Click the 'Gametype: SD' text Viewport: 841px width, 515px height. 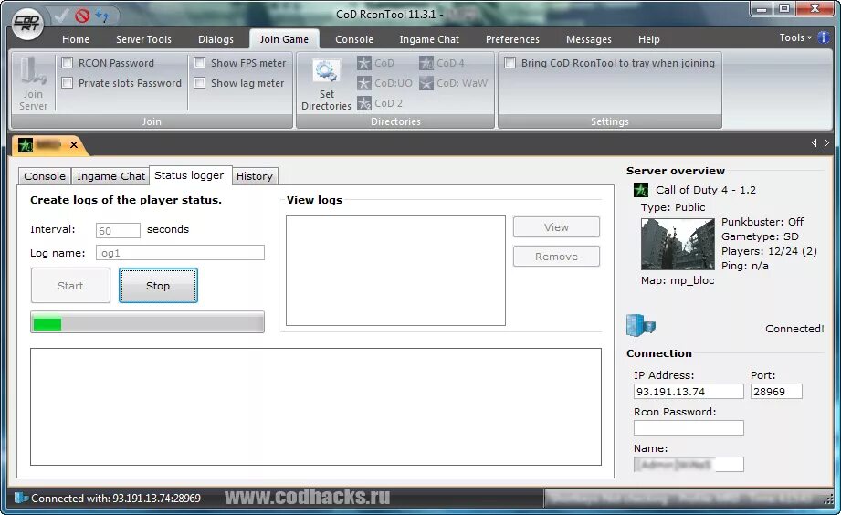[x=760, y=236]
